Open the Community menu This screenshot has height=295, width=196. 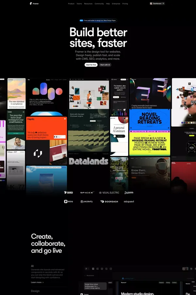click(99, 4)
